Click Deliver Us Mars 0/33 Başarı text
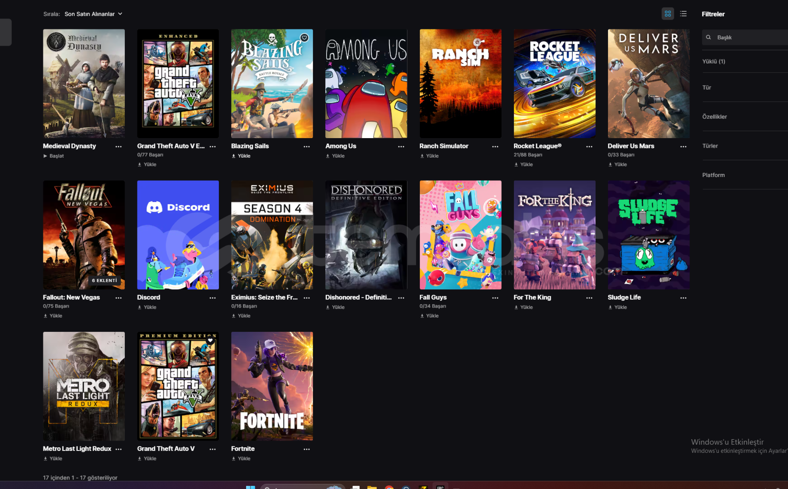This screenshot has width=788, height=489. [621, 155]
